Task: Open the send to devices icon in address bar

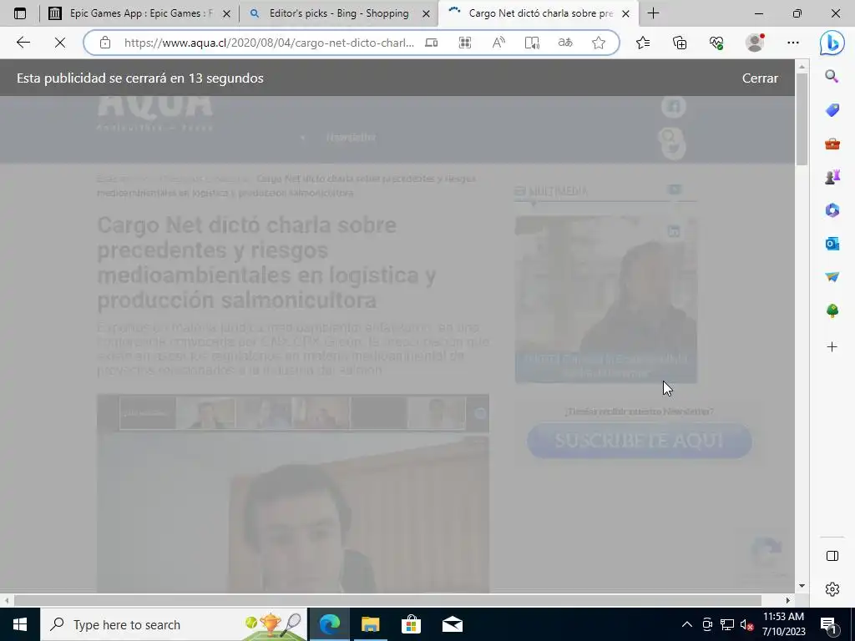Action: click(x=432, y=43)
